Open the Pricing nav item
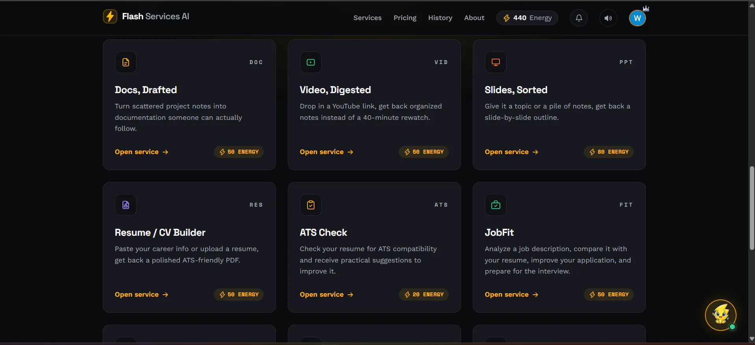This screenshot has width=755, height=345. pos(405,18)
